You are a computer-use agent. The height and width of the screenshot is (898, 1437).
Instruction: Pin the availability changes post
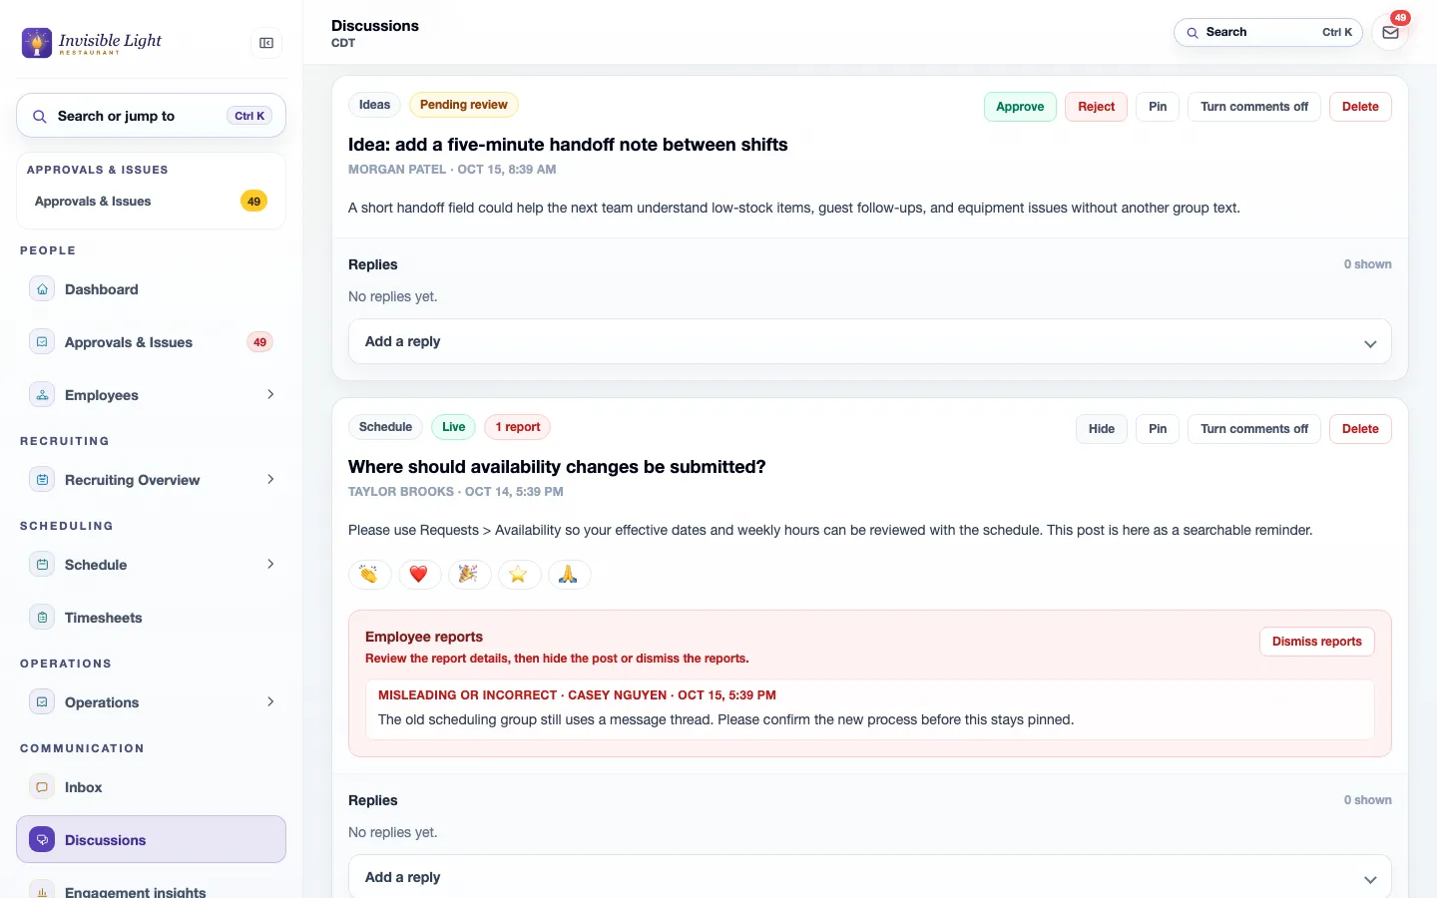[1158, 429]
